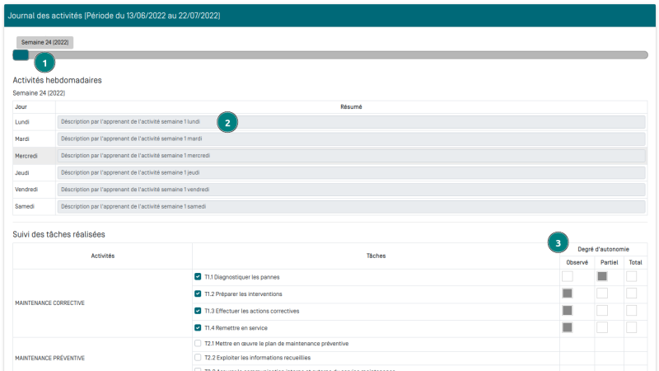This screenshot has width=659, height=371.
Task: Select Partiel autonomy for task T1.1
Action: pos(602,276)
